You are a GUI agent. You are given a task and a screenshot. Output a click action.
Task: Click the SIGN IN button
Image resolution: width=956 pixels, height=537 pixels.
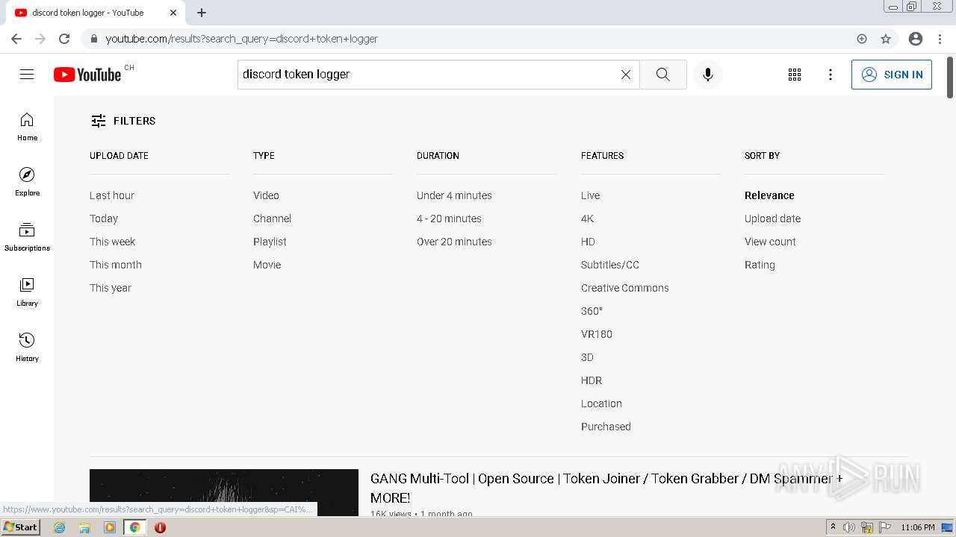(x=892, y=75)
